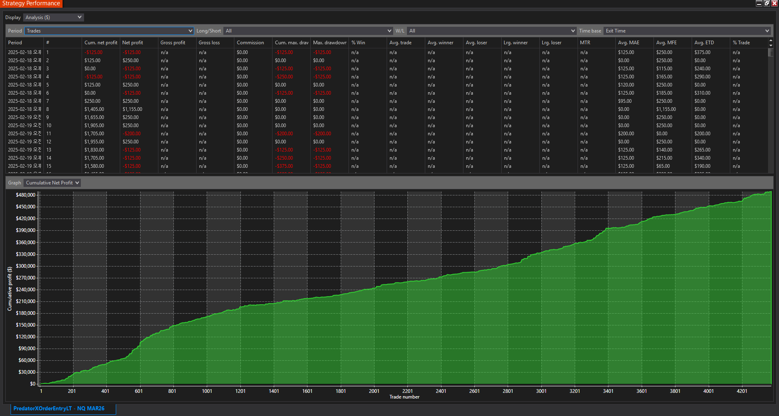Screen dimensions: 779x416
Task: Open the Graph Cumulative Net Profit dropdown
Action: click(x=52, y=183)
